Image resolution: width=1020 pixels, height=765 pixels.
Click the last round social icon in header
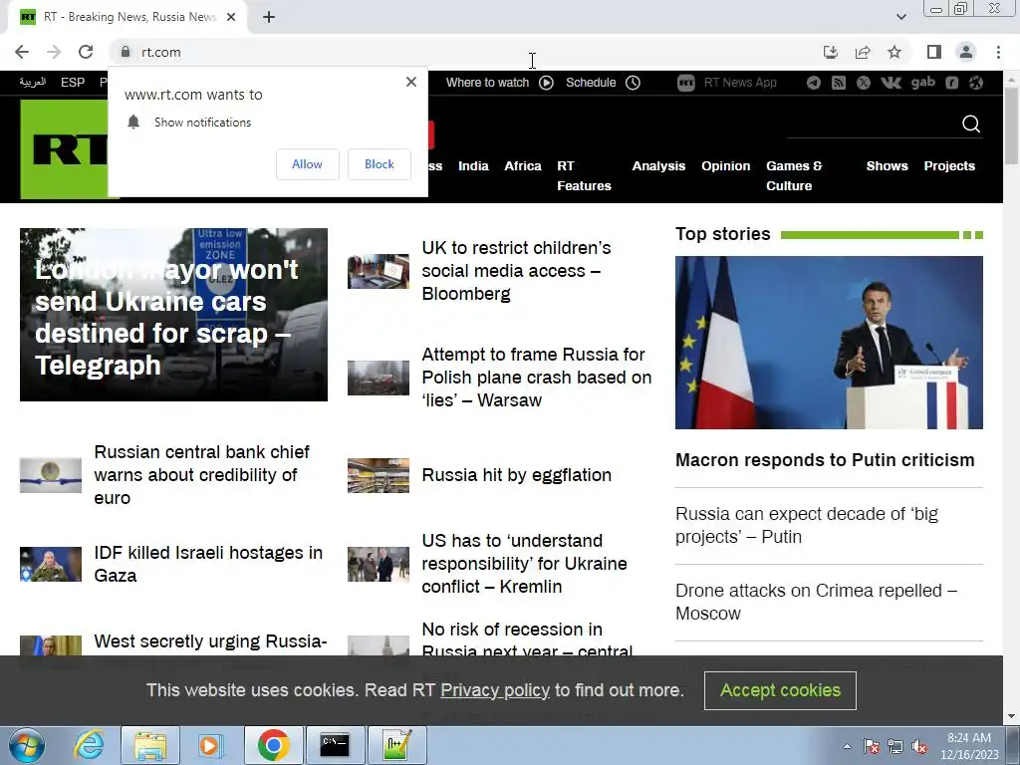click(976, 83)
